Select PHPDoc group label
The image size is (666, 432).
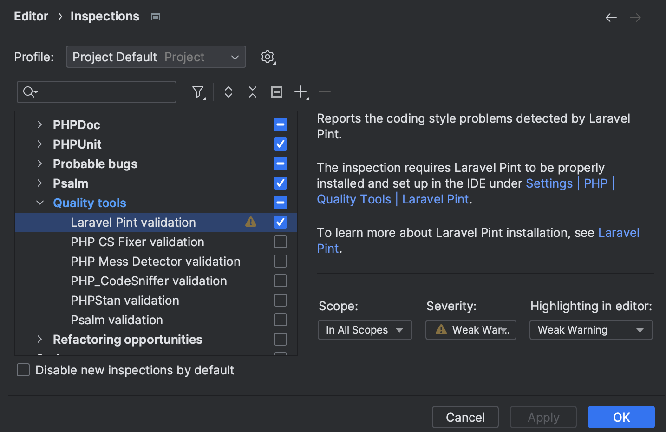77,125
